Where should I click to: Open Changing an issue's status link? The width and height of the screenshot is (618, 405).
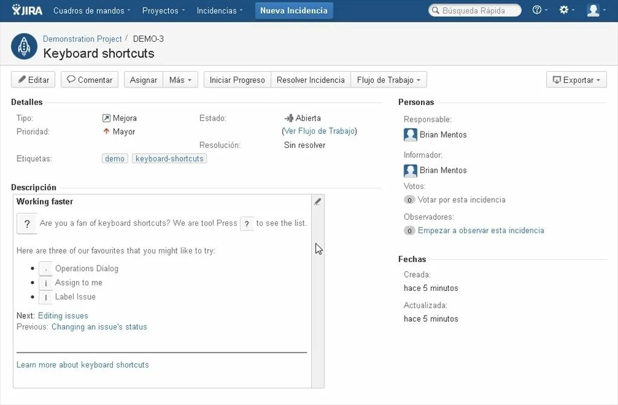99,327
